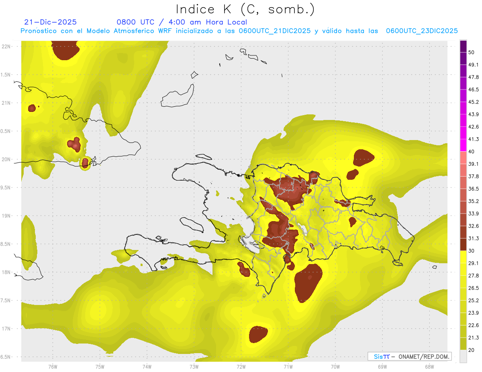Click the colorbar value '40'
The height and width of the screenshot is (372, 482).
coord(472,152)
